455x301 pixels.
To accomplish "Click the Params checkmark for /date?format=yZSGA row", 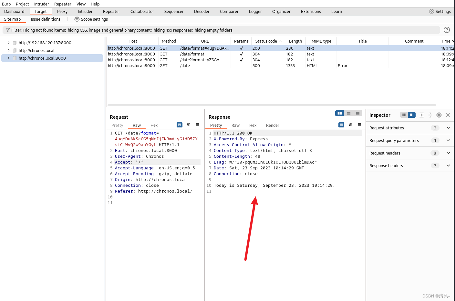I will coord(241,60).
